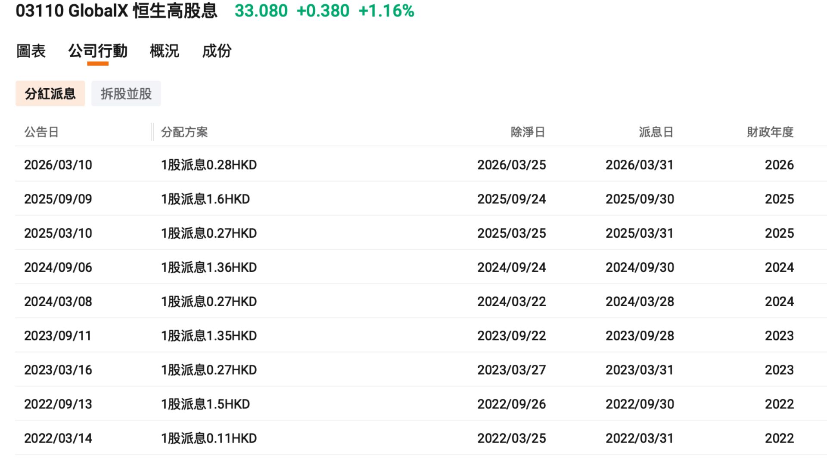Select the 分紅派息 filter button

tap(50, 93)
